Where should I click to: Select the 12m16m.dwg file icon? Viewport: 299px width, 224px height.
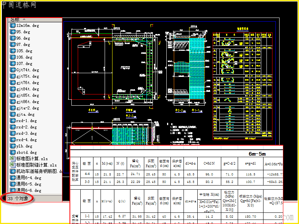(13, 25)
